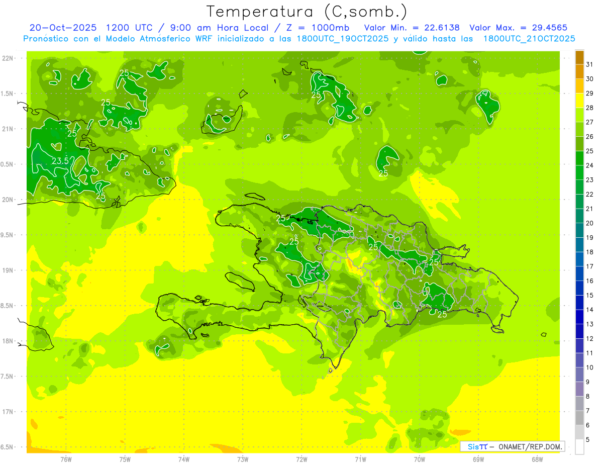
Task: Select the purple swatch between 8 and 9
Action: pyautogui.click(x=579, y=389)
